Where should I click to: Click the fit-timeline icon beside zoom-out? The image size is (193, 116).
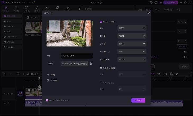[165, 74]
